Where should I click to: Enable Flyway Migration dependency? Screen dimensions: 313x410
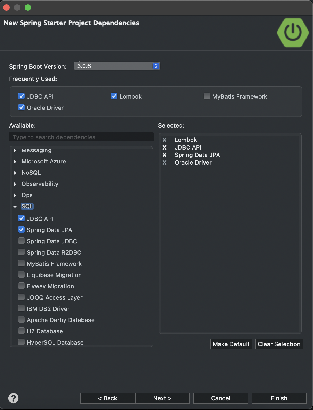21,286
